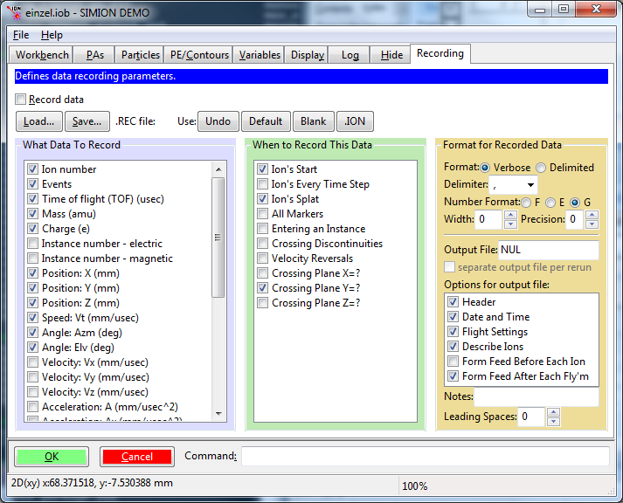Check Acceleration: A (mm/usec^2) checkbox
Image resolution: width=623 pixels, height=503 pixels.
33,407
